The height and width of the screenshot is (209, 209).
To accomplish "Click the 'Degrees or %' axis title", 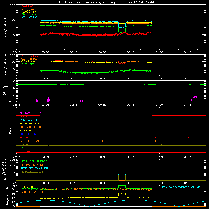I will point(7,196).
